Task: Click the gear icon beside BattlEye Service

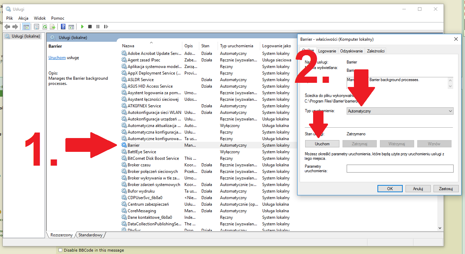Action: (x=124, y=152)
